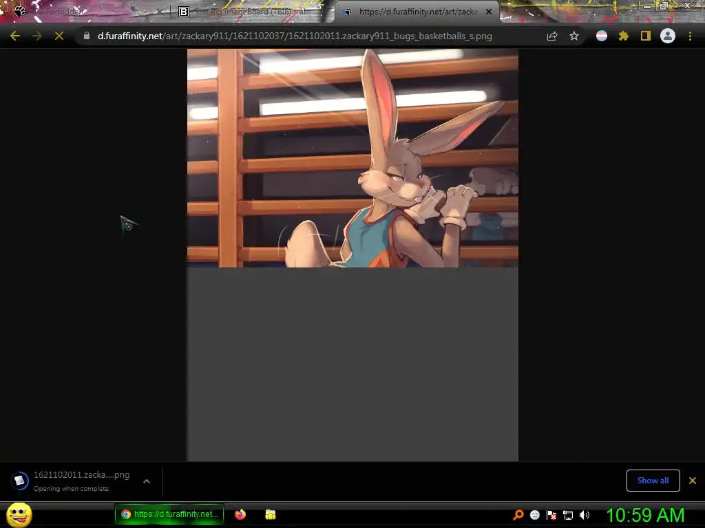Click the 10:59 AM clock
This screenshot has width=705, height=528.
coord(645,515)
